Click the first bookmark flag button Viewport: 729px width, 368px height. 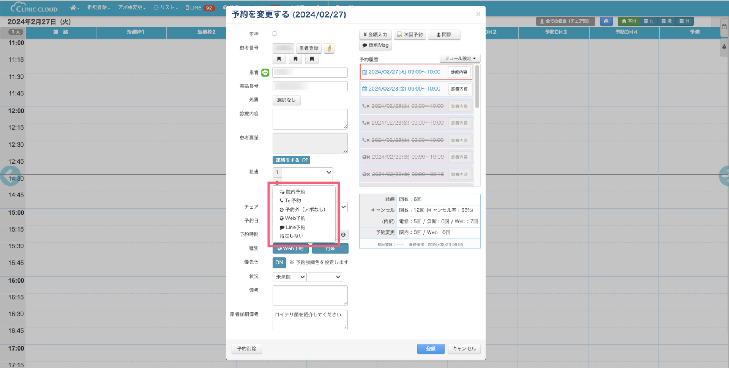coord(279,59)
